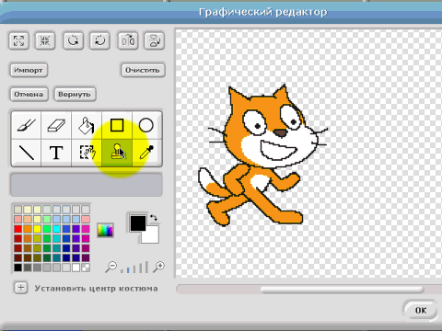442x331 pixels.
Task: Click the Вернуть (redo) button
Action: pyautogui.click(x=75, y=94)
